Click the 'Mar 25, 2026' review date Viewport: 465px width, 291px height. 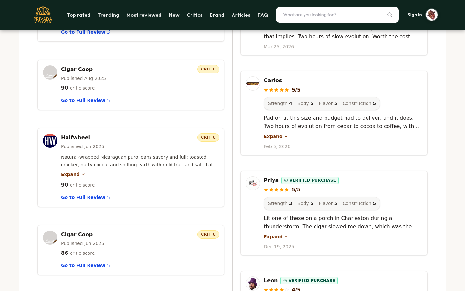point(279,47)
